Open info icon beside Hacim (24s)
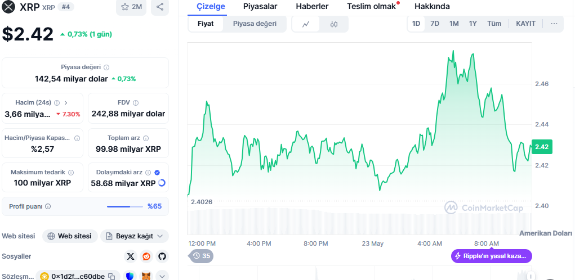This screenshot has width=575, height=280. click(57, 103)
